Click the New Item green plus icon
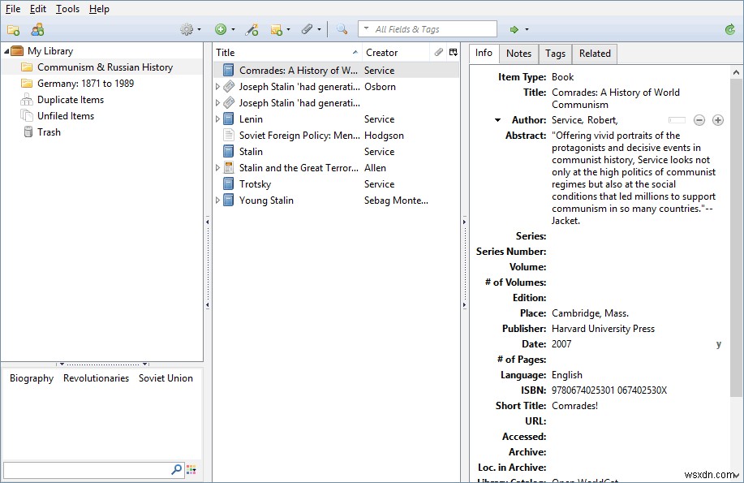Image resolution: width=744 pixels, height=483 pixels. tap(221, 29)
